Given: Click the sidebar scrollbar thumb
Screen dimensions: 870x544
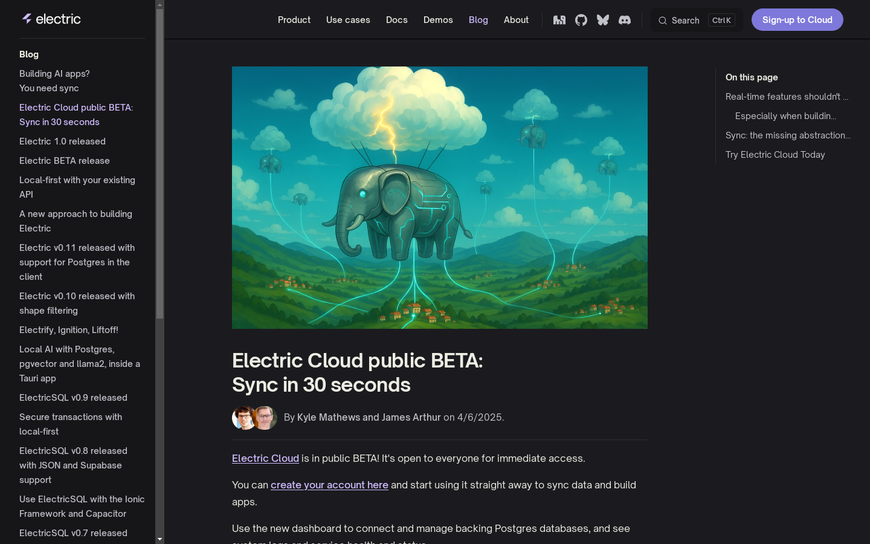Looking at the screenshot, I should tap(159, 163).
